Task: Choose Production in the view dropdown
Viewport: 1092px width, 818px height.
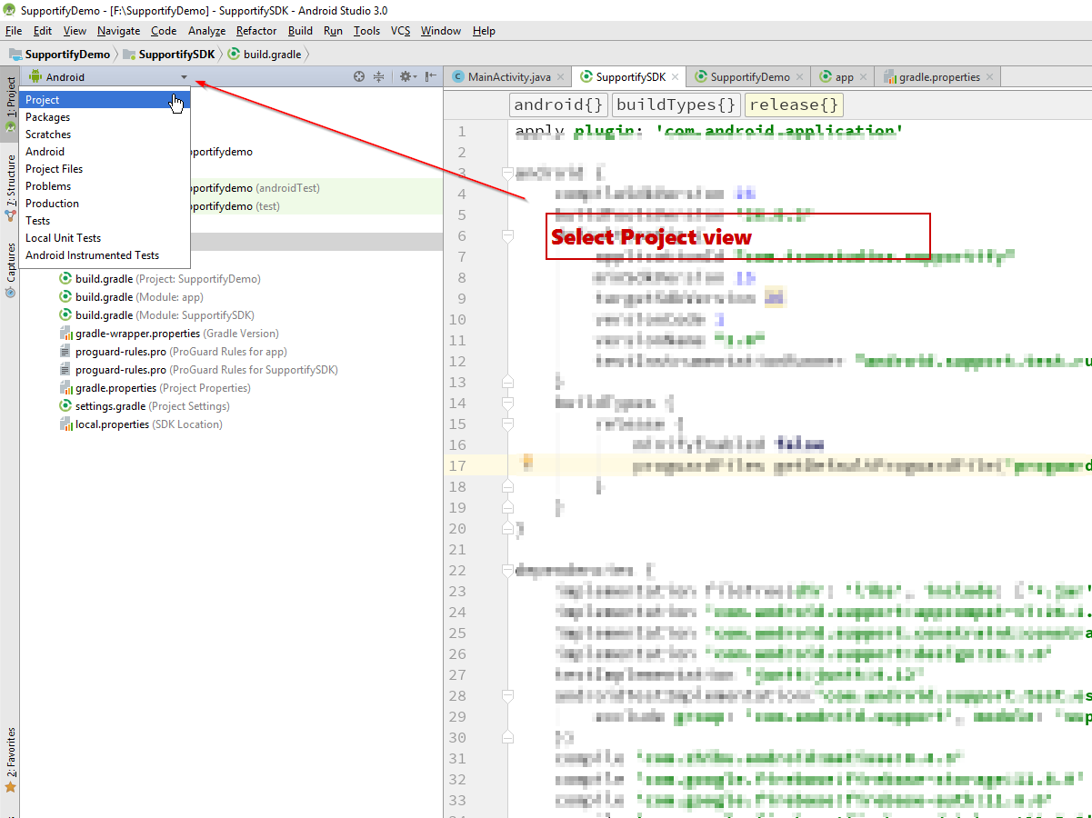Action: tap(105, 204)
